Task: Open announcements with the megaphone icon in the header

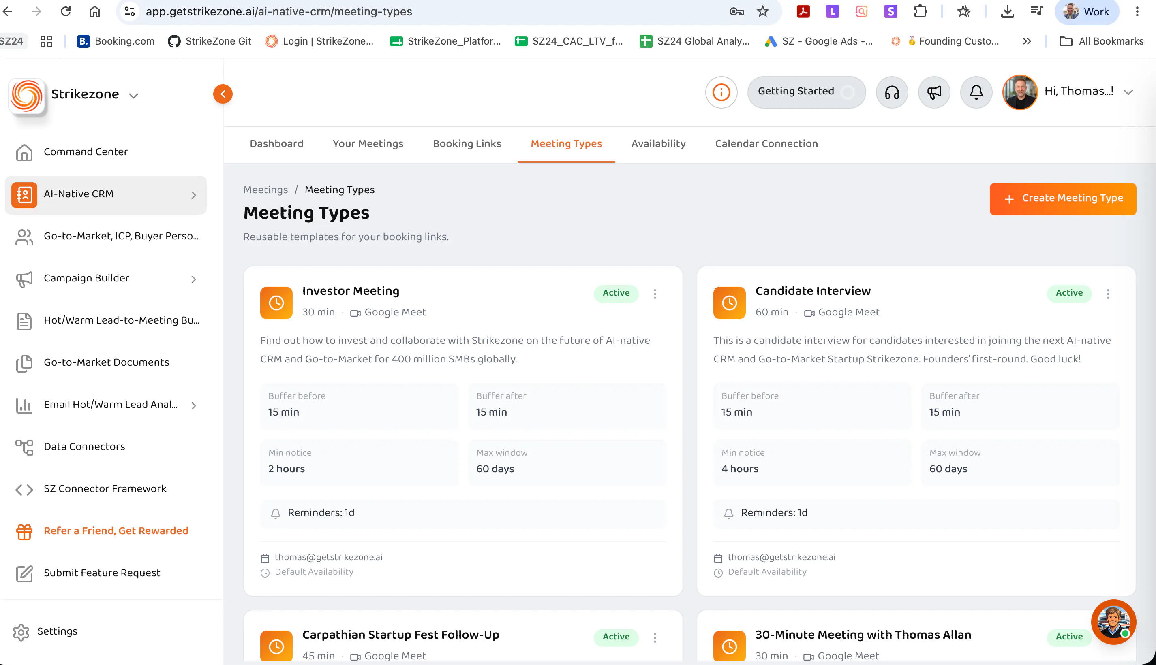Action: (934, 92)
